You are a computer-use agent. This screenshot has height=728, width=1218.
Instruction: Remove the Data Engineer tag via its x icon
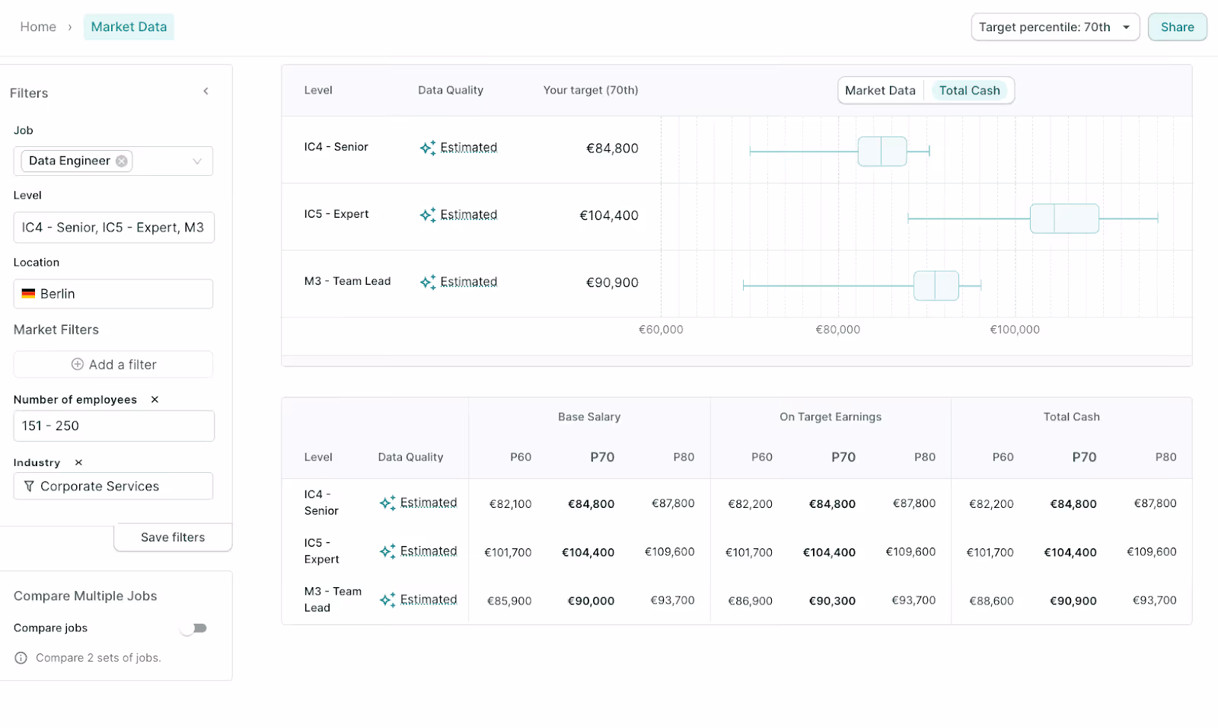click(121, 161)
